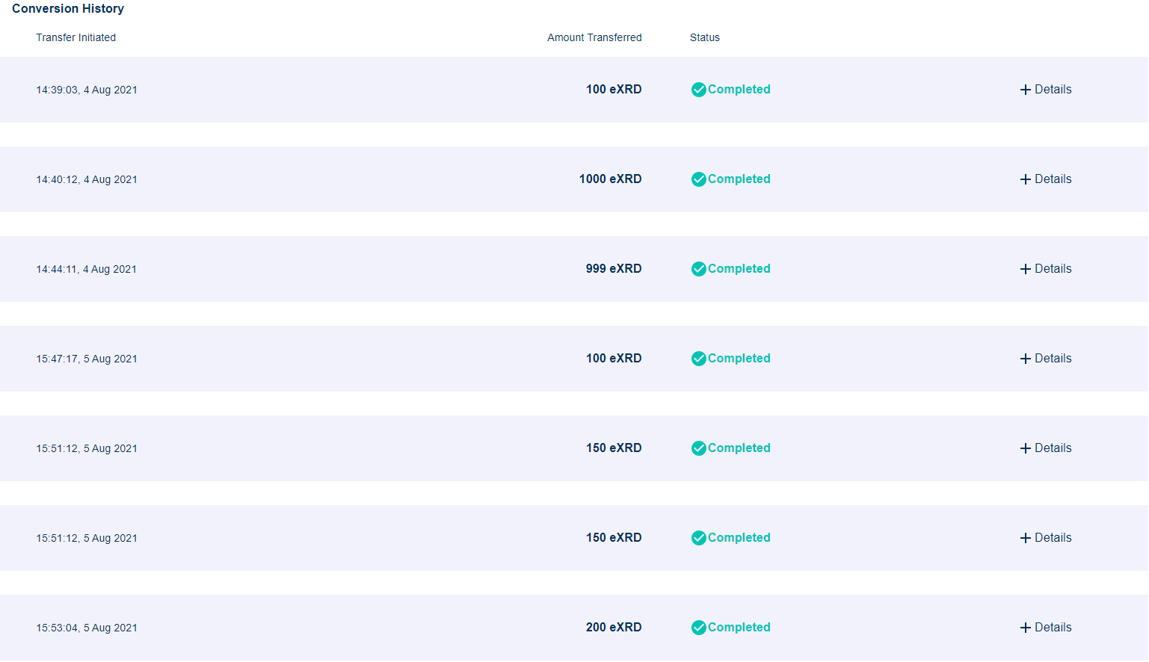Screen dimensions: 1149x662
Task: Click the Transfer Initiated column header
Action: click(x=76, y=37)
